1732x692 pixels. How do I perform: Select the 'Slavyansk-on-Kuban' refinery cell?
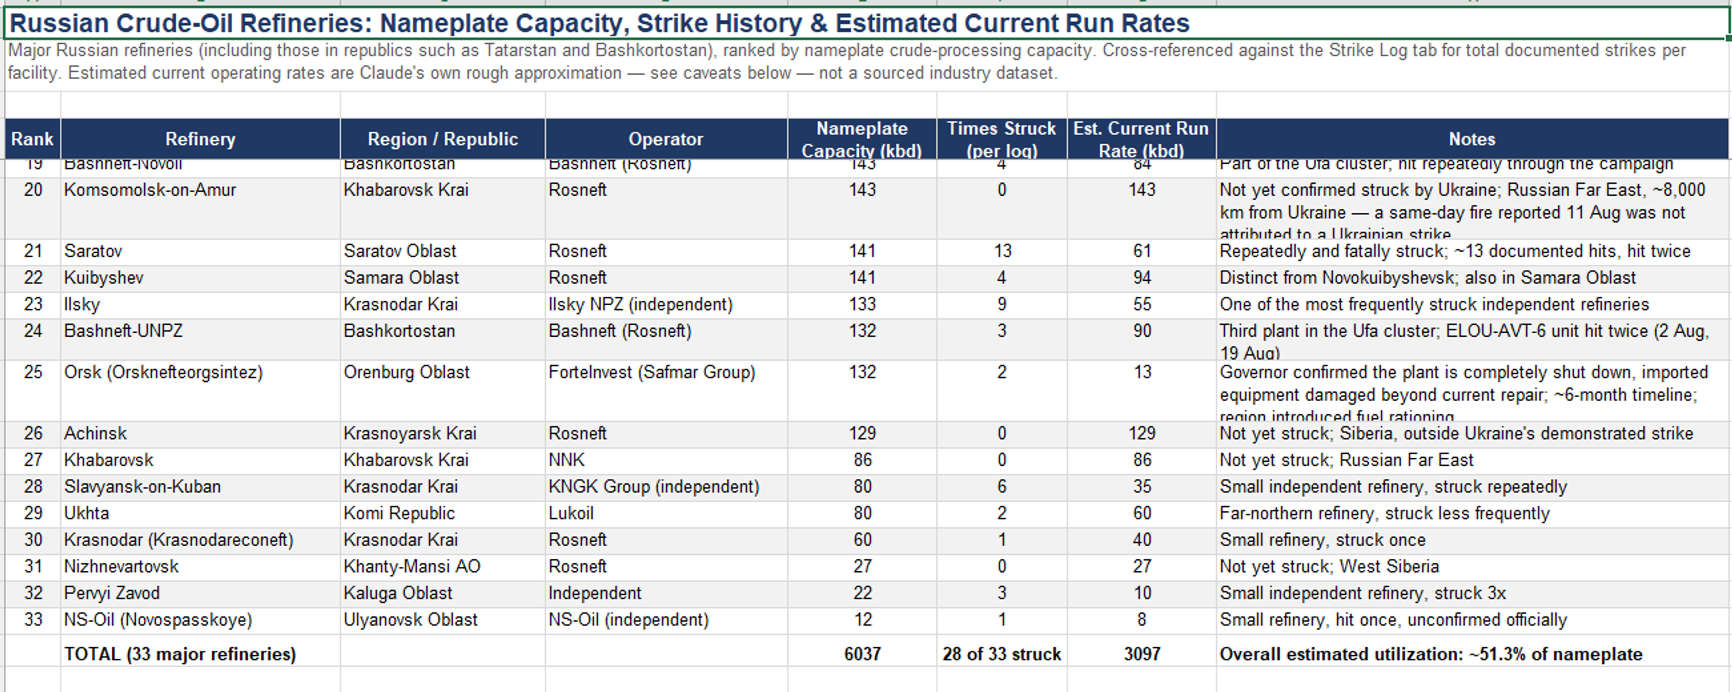coord(200,487)
